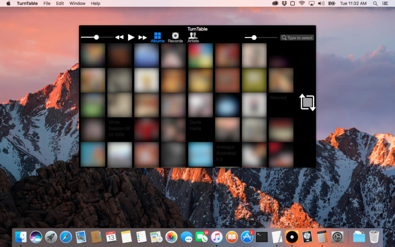
Task: Click the right slider knob beside the search field
Action: tap(254, 38)
